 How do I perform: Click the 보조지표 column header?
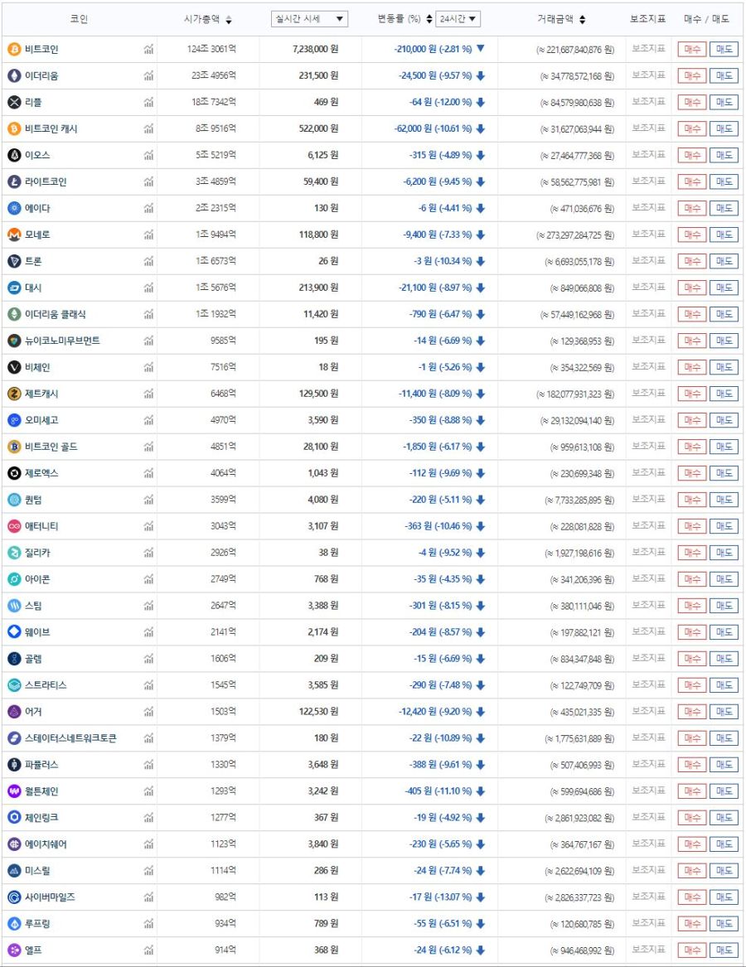click(x=648, y=19)
